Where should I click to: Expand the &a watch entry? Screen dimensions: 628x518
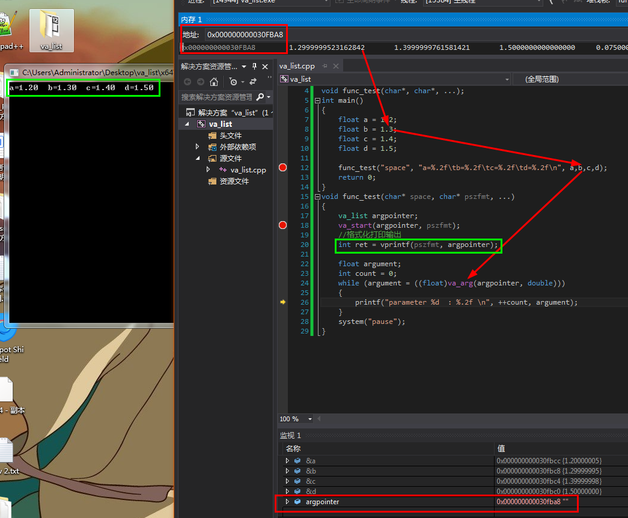tap(287, 461)
